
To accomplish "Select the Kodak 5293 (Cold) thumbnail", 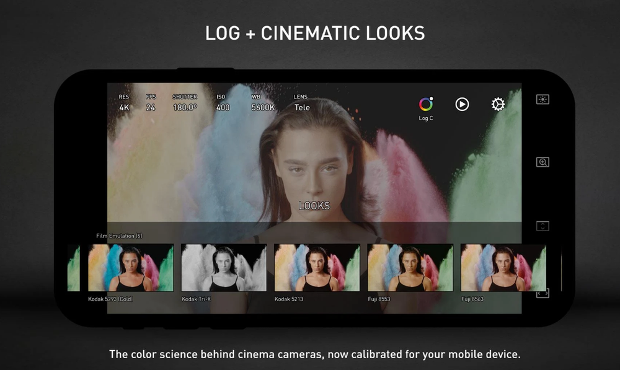I will point(130,266).
